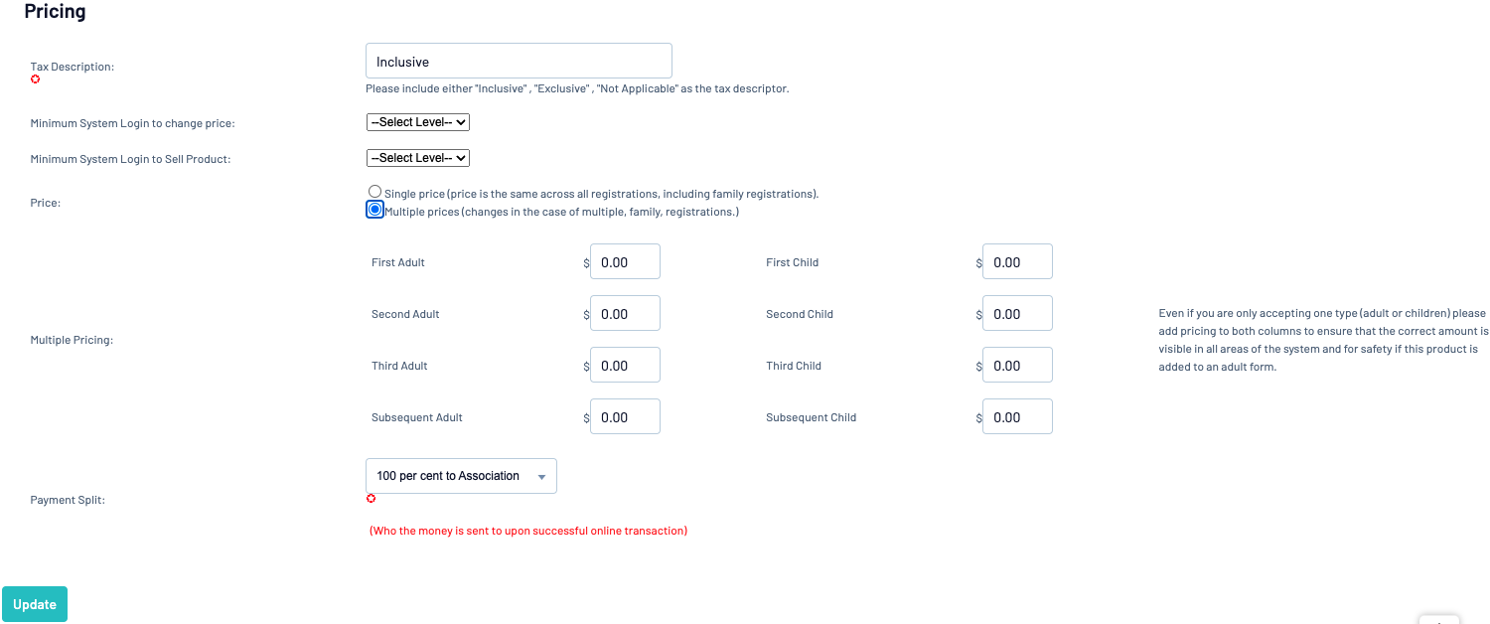Click dollar sign beside First Child price

[x=979, y=263]
